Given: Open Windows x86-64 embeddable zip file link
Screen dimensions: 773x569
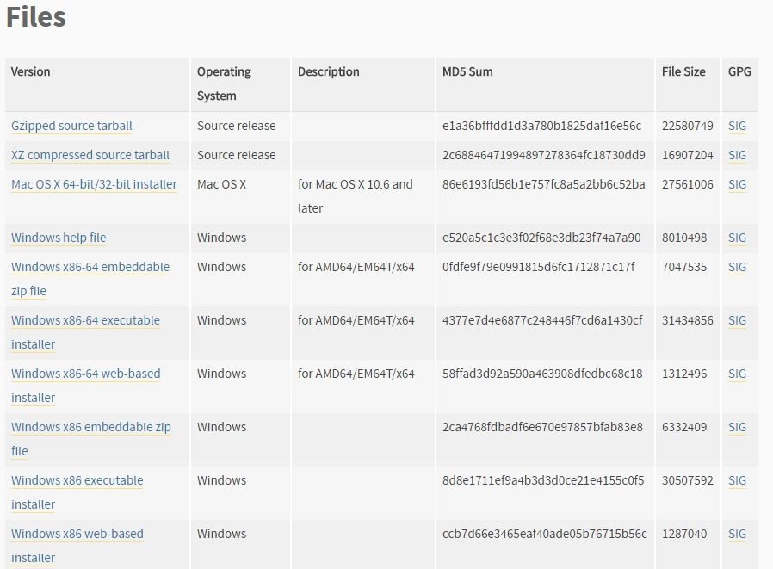Looking at the screenshot, I should 90,279.
